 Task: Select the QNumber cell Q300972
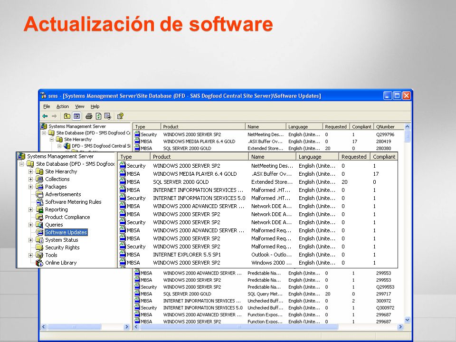(x=385, y=308)
